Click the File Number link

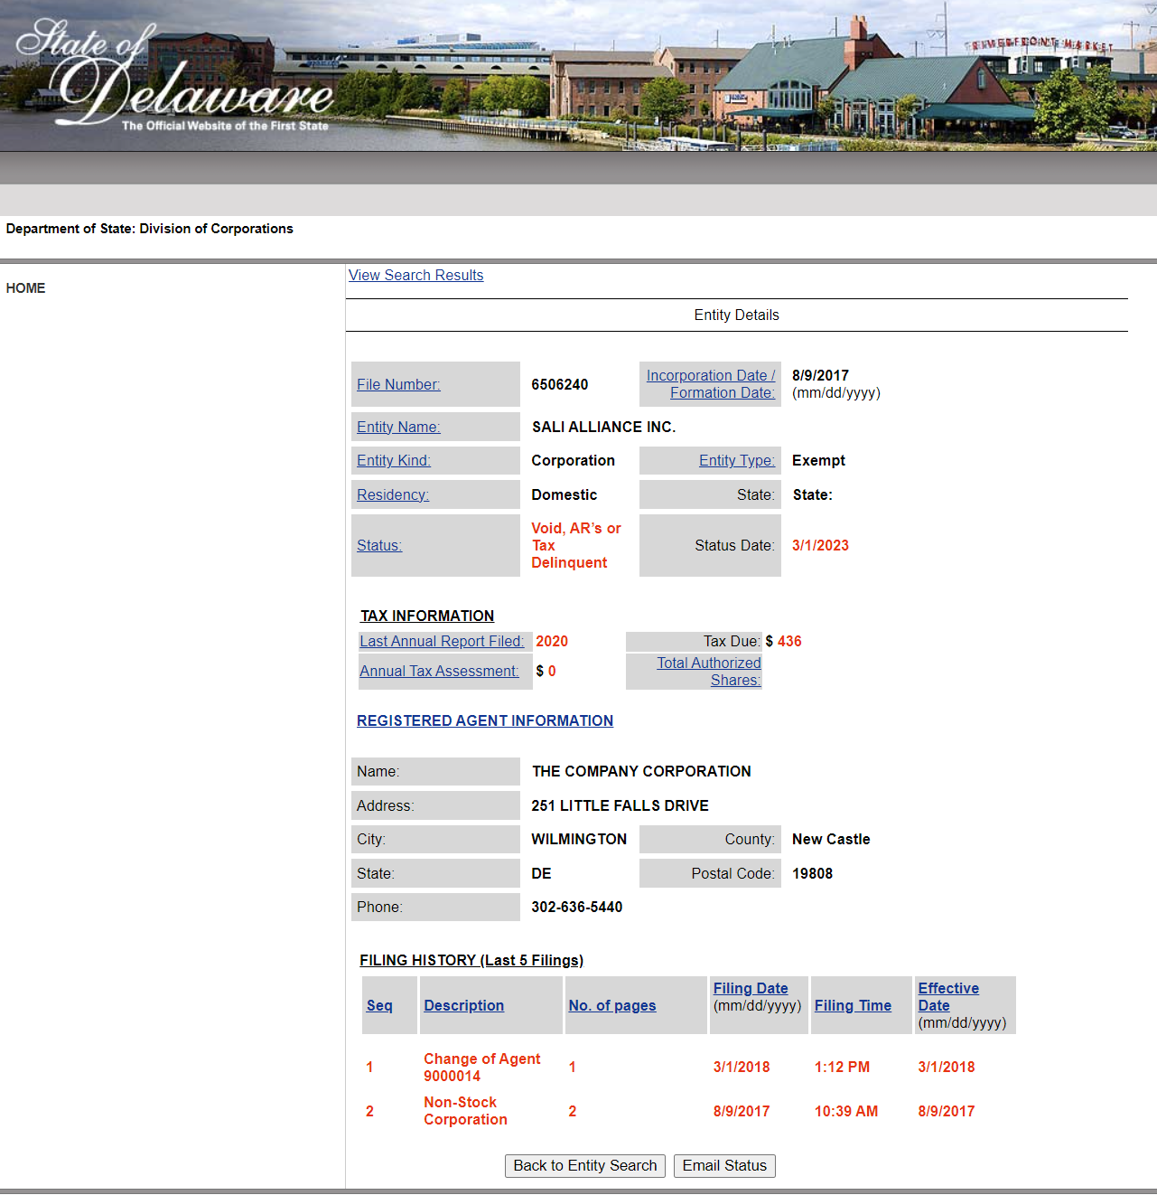point(398,384)
